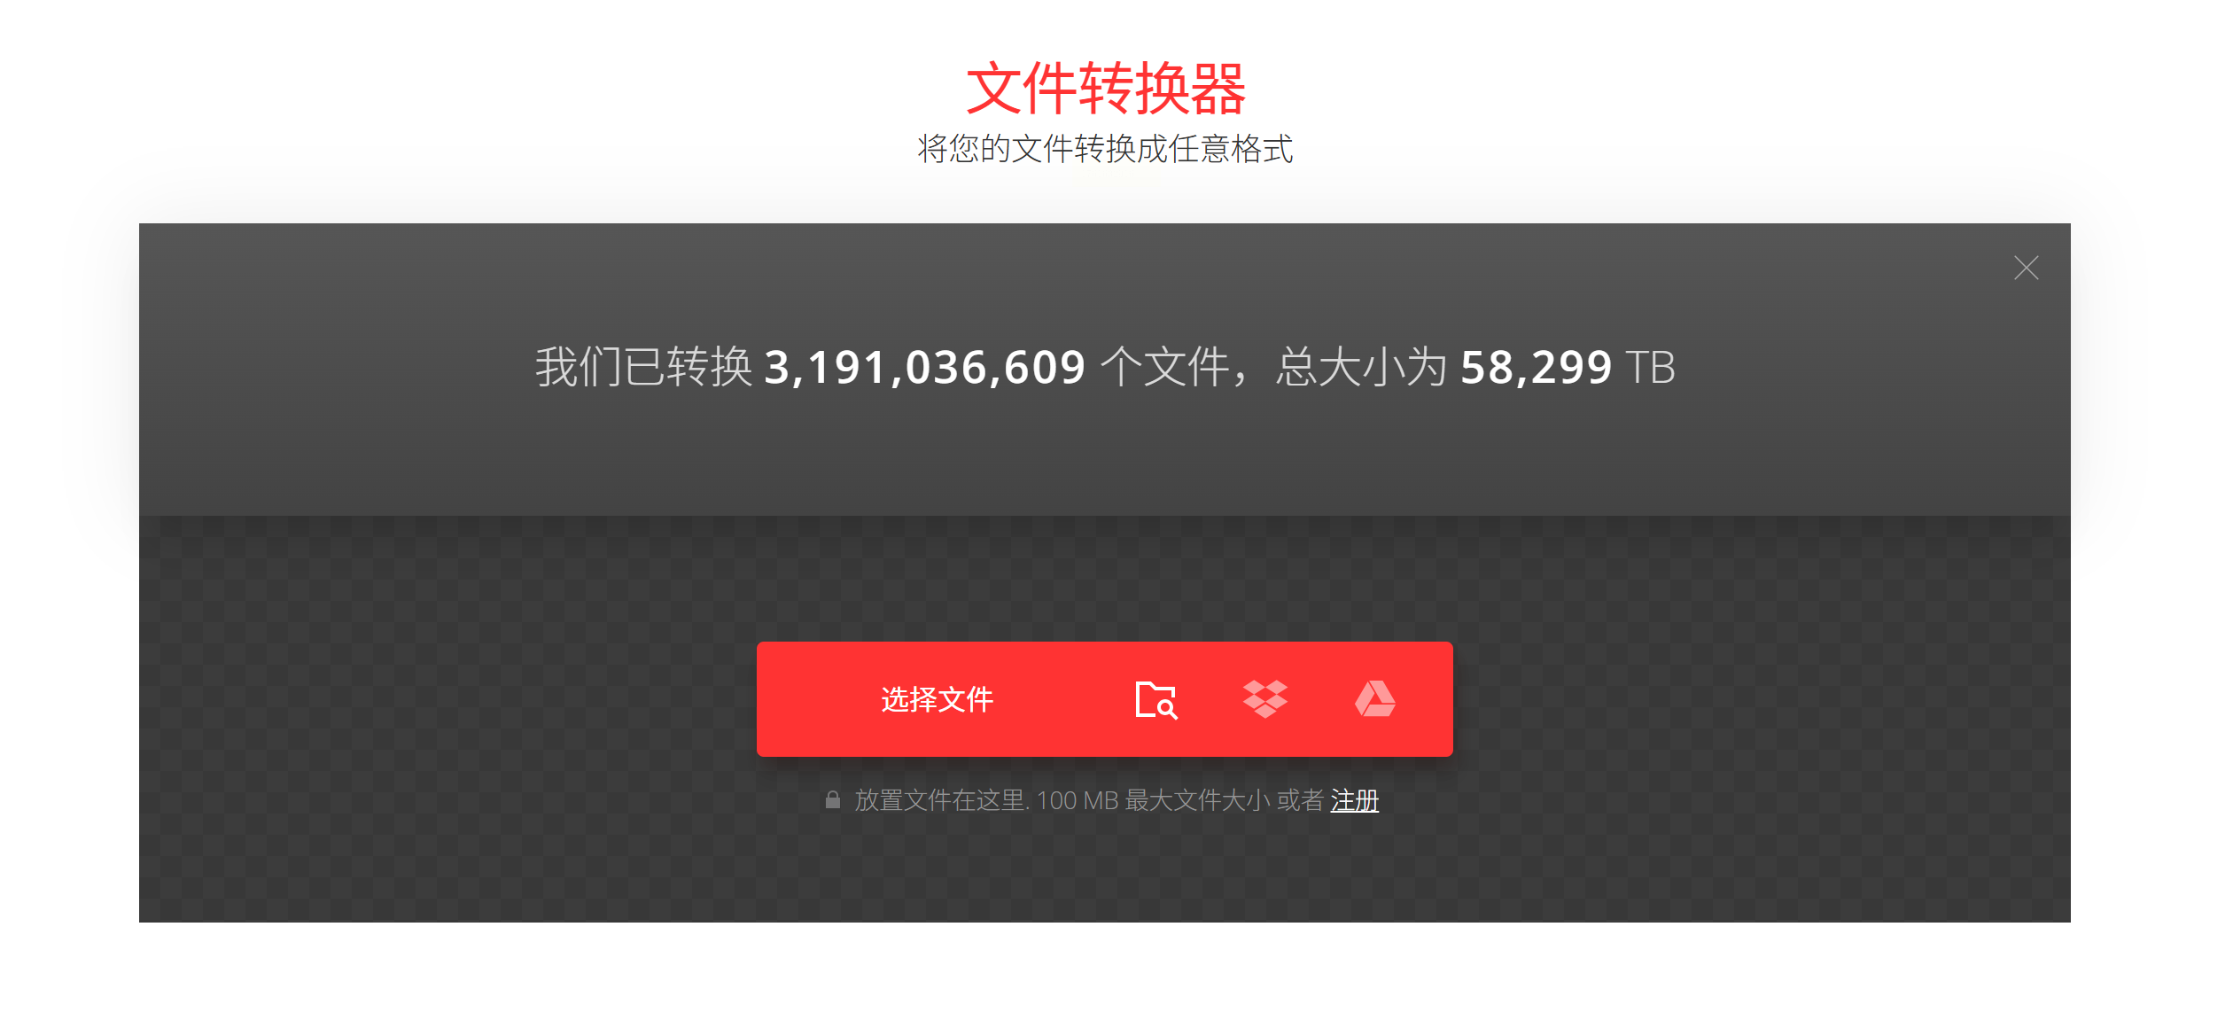
Task: Click the red 文件转换器 heading
Action: pos(1105,89)
